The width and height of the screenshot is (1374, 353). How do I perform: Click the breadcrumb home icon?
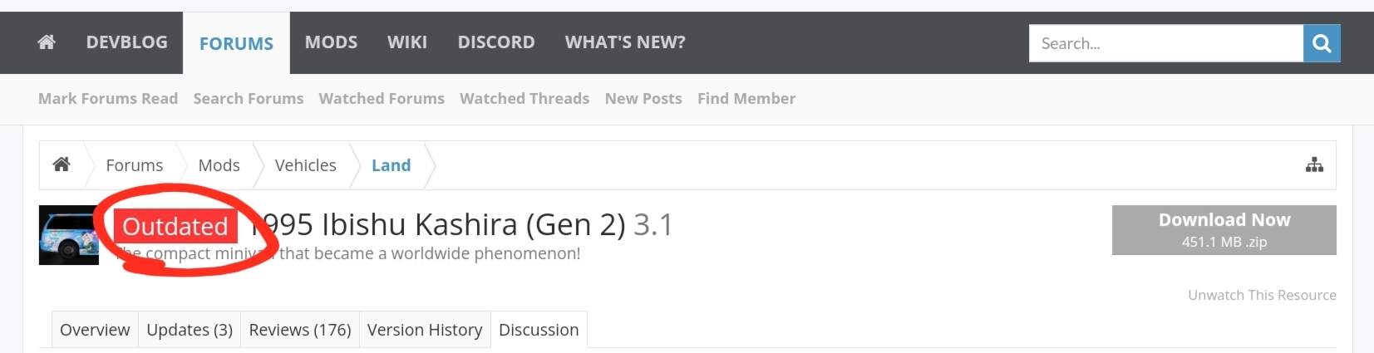point(62,164)
